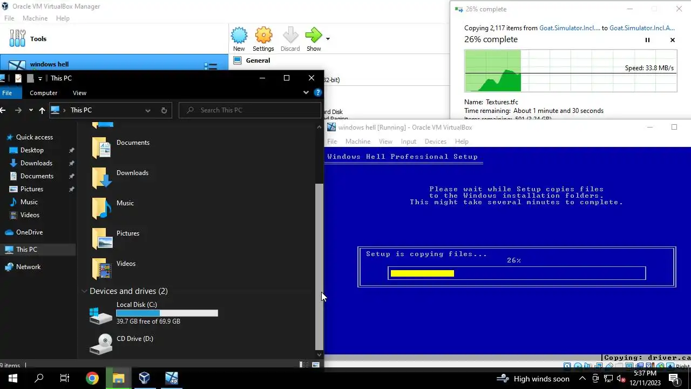Screen dimensions: 691x389
Task: Open the windows hell VM list menu icon
Action: coord(210,66)
